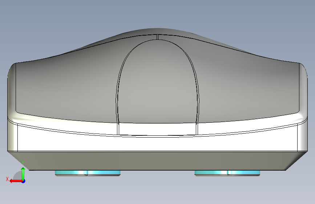Select the left cyan foot under the model
The image size is (315, 204).
(x=88, y=173)
